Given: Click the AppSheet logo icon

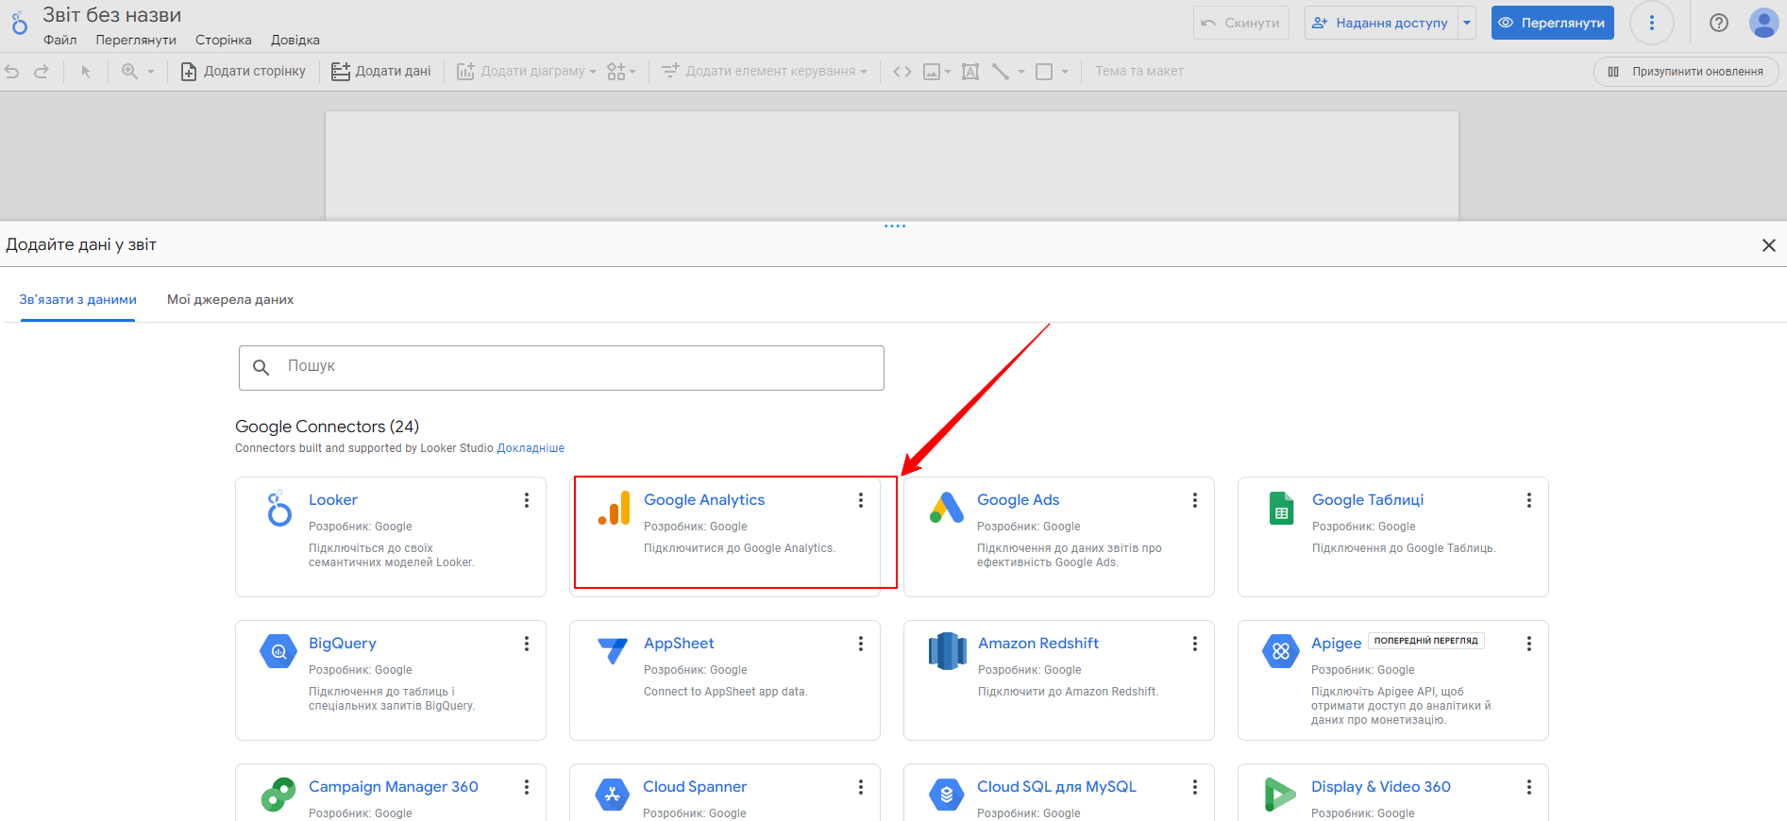Looking at the screenshot, I should tap(613, 650).
